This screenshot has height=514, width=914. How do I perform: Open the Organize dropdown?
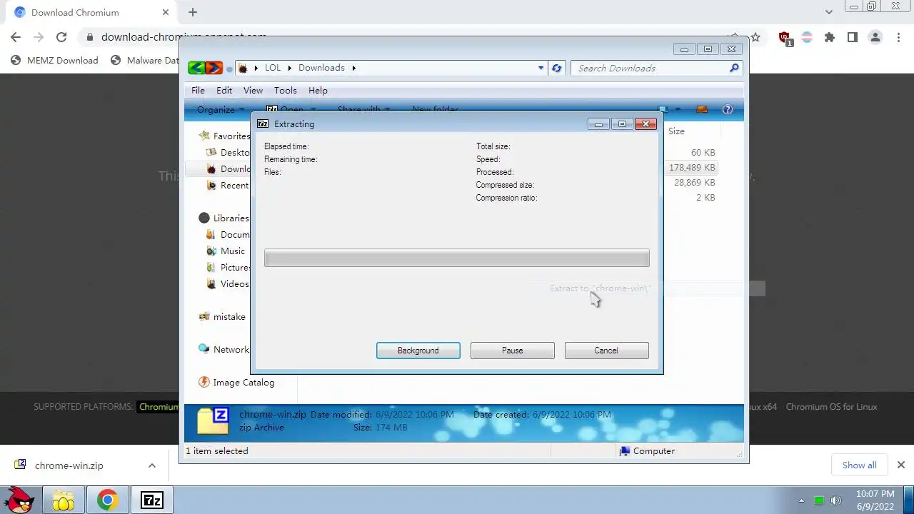(221, 109)
